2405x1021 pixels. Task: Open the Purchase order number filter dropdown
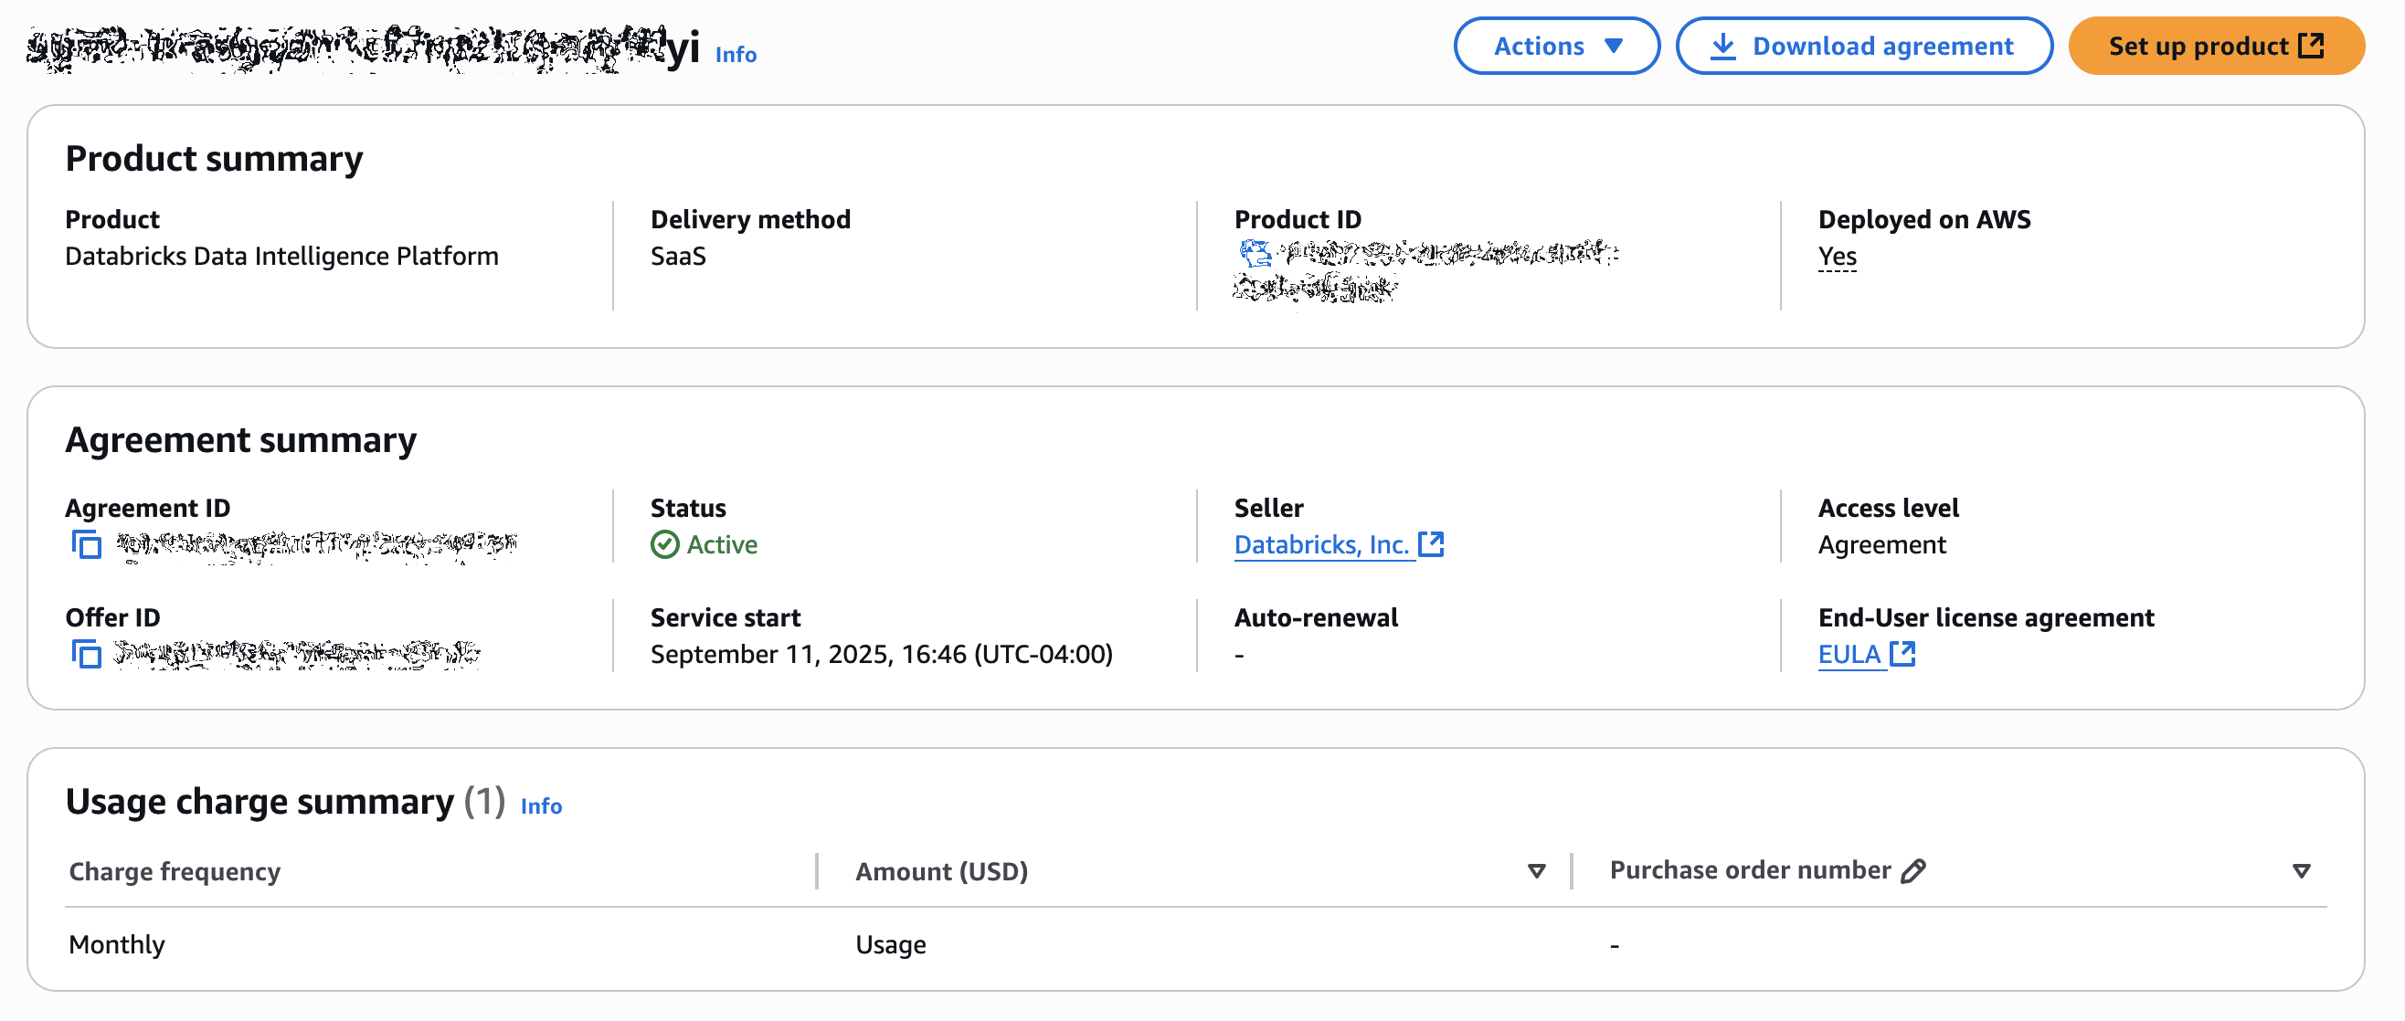pos(2300,869)
